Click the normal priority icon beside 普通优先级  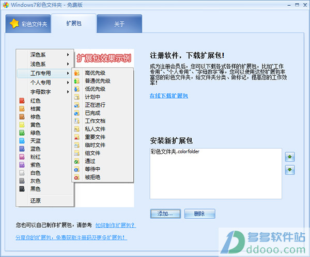coord(76,81)
